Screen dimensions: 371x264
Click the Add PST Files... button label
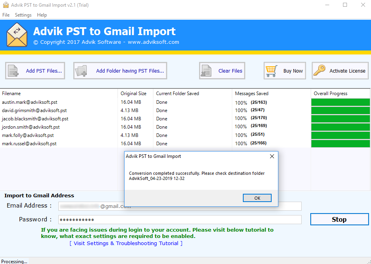click(x=44, y=71)
